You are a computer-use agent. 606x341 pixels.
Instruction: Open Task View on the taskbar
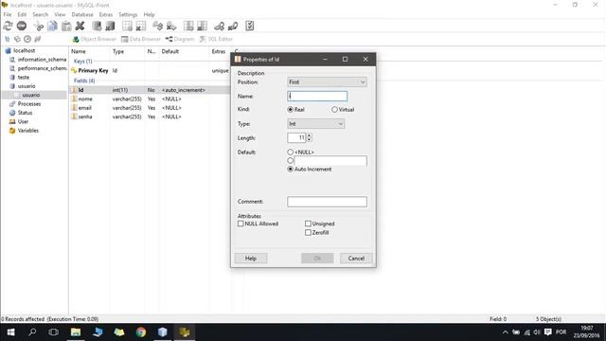tap(54, 332)
